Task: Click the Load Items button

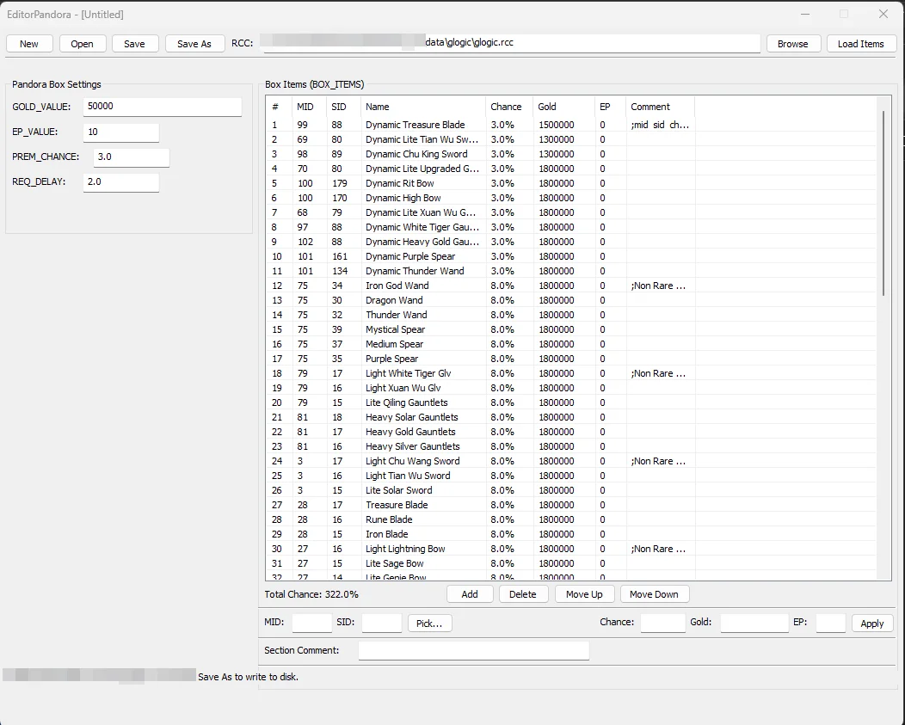Action: click(x=860, y=44)
